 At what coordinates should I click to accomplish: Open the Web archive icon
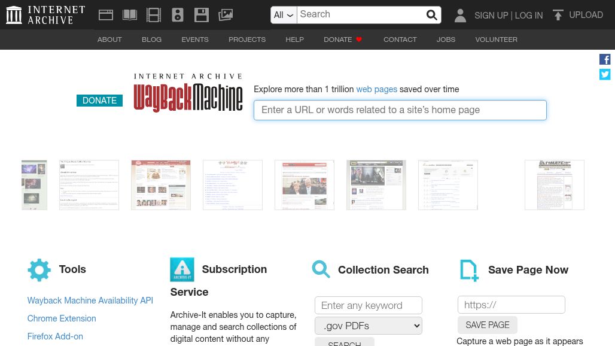click(x=105, y=15)
